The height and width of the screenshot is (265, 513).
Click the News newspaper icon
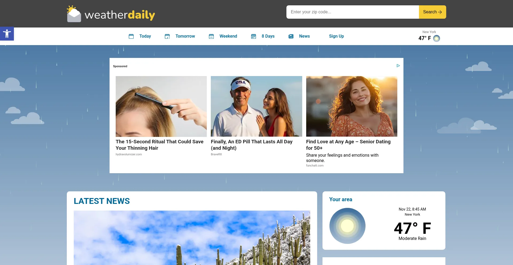click(x=291, y=36)
